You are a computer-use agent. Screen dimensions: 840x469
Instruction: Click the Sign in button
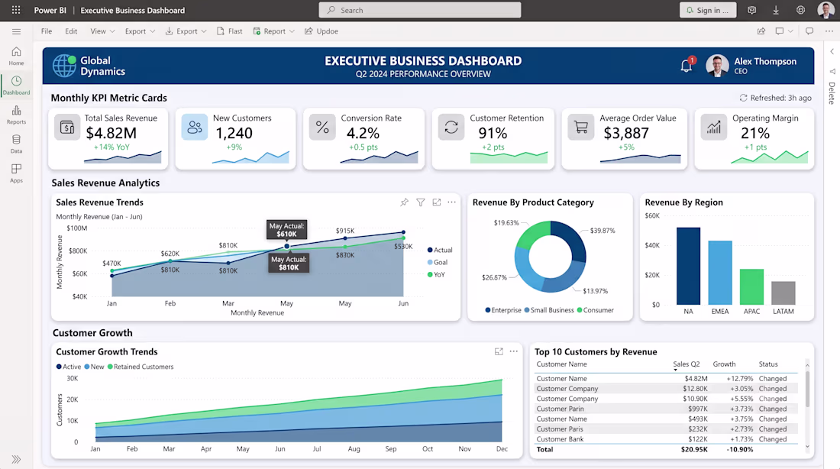[708, 10]
